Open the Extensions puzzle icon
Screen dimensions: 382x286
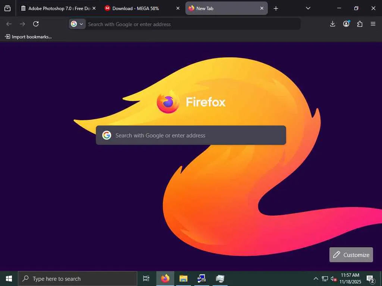(360, 24)
